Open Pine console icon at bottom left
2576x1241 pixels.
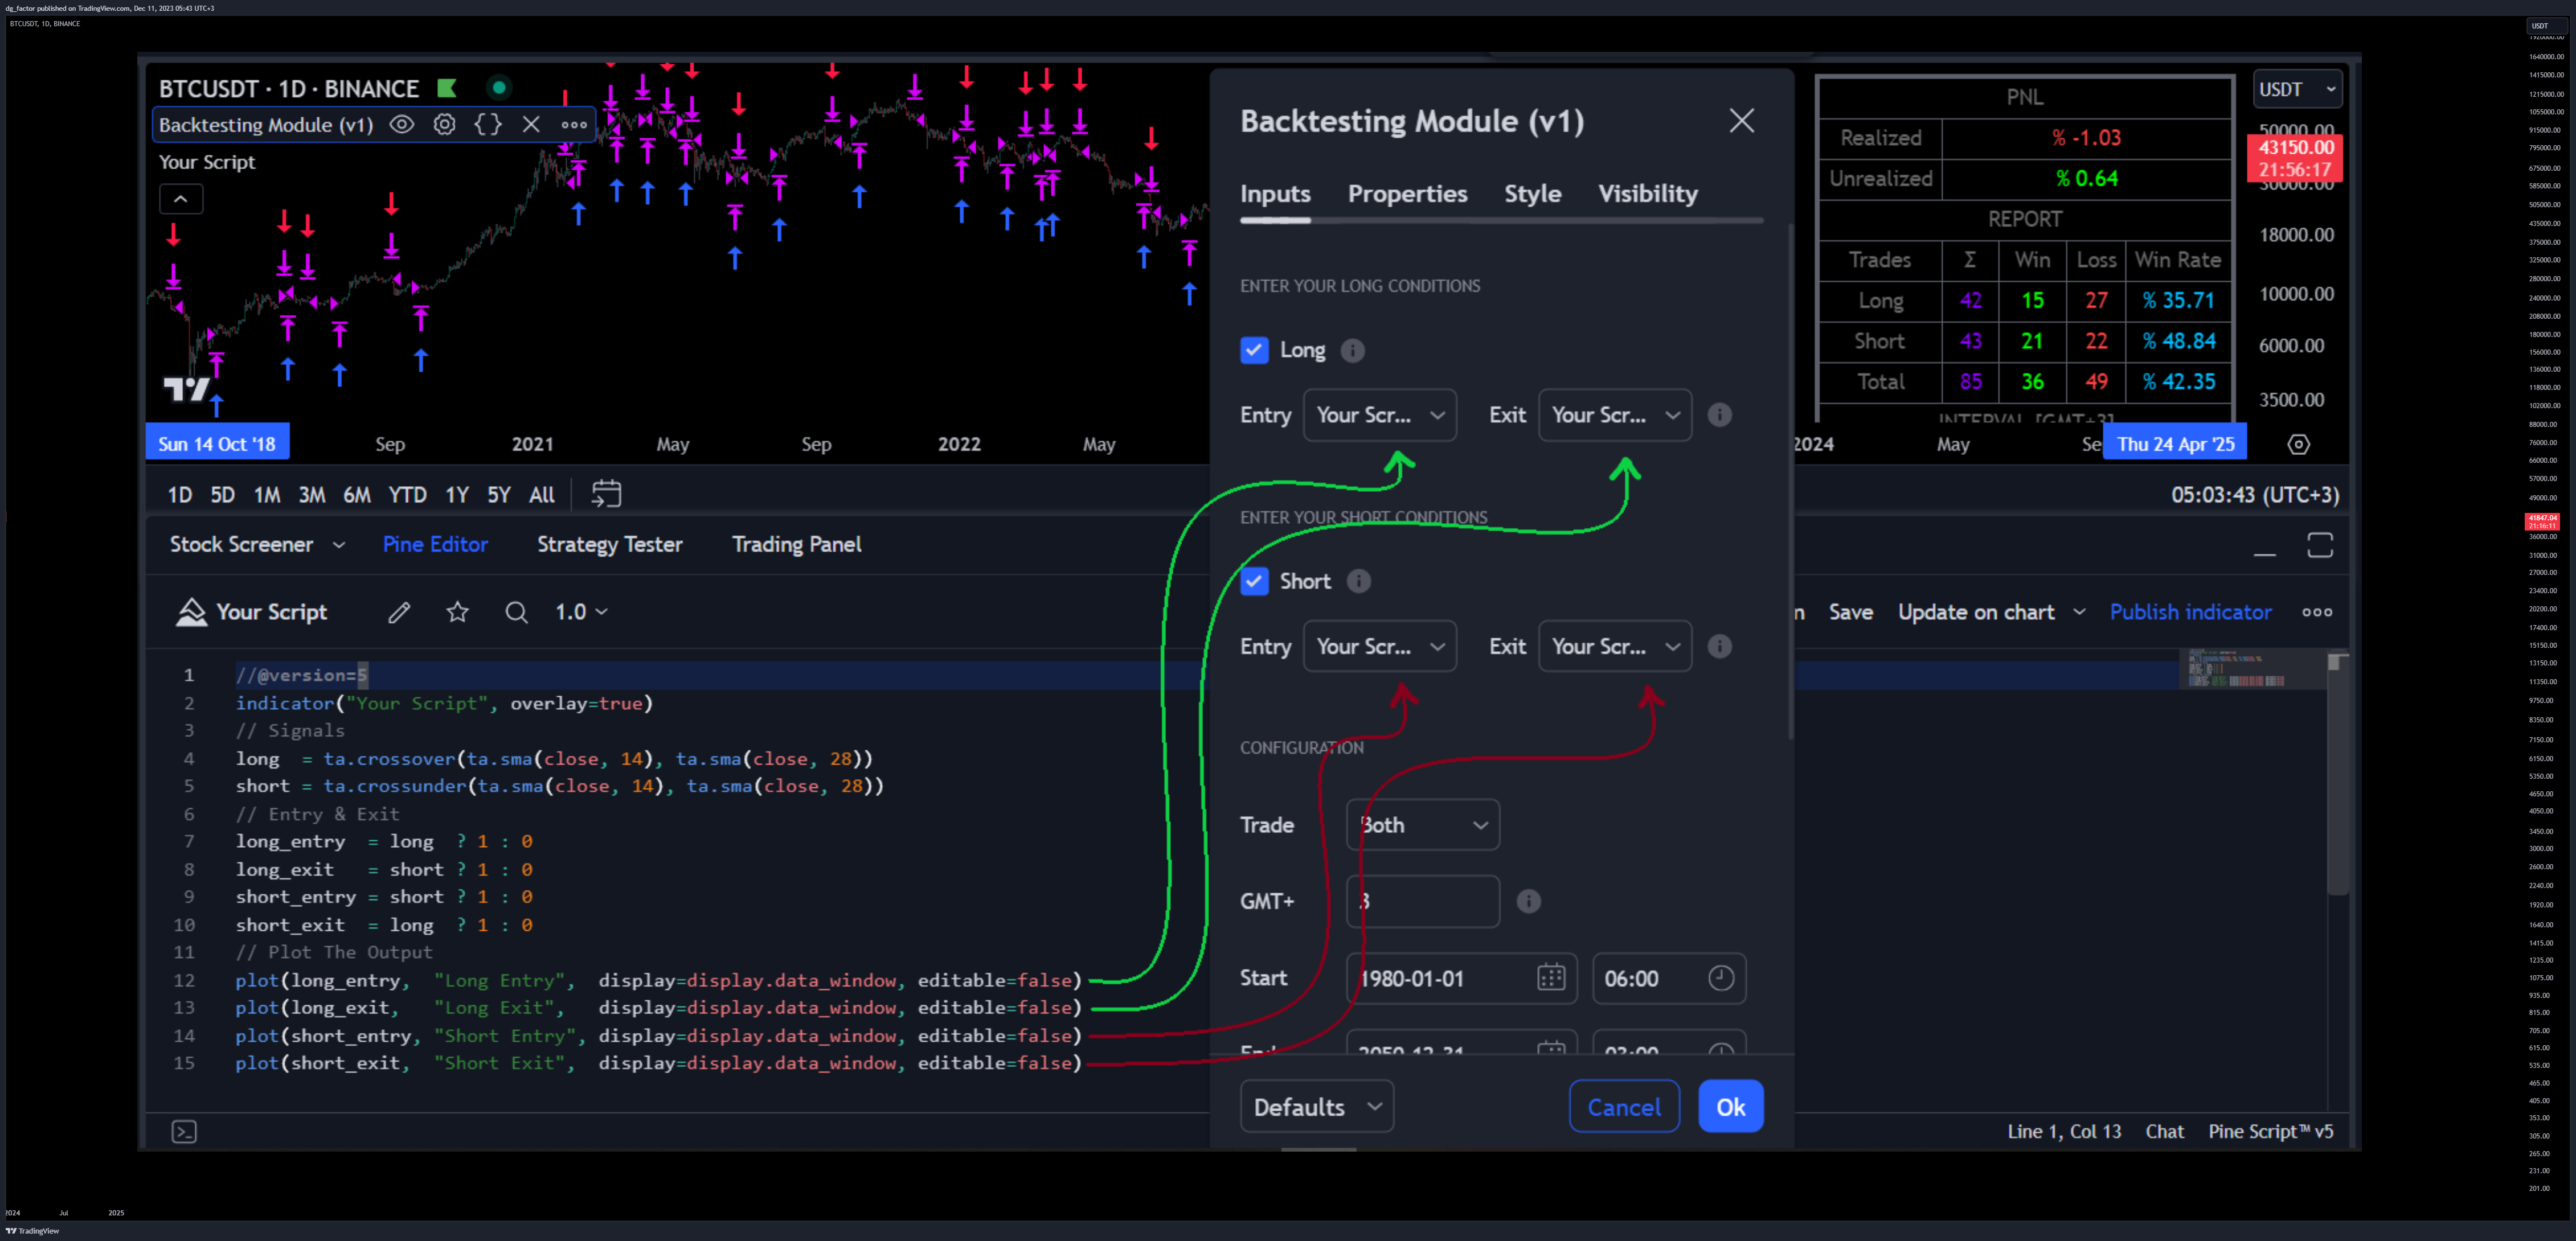tap(184, 1131)
